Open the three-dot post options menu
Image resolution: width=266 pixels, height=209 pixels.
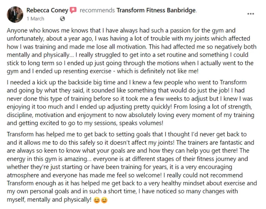250,14
